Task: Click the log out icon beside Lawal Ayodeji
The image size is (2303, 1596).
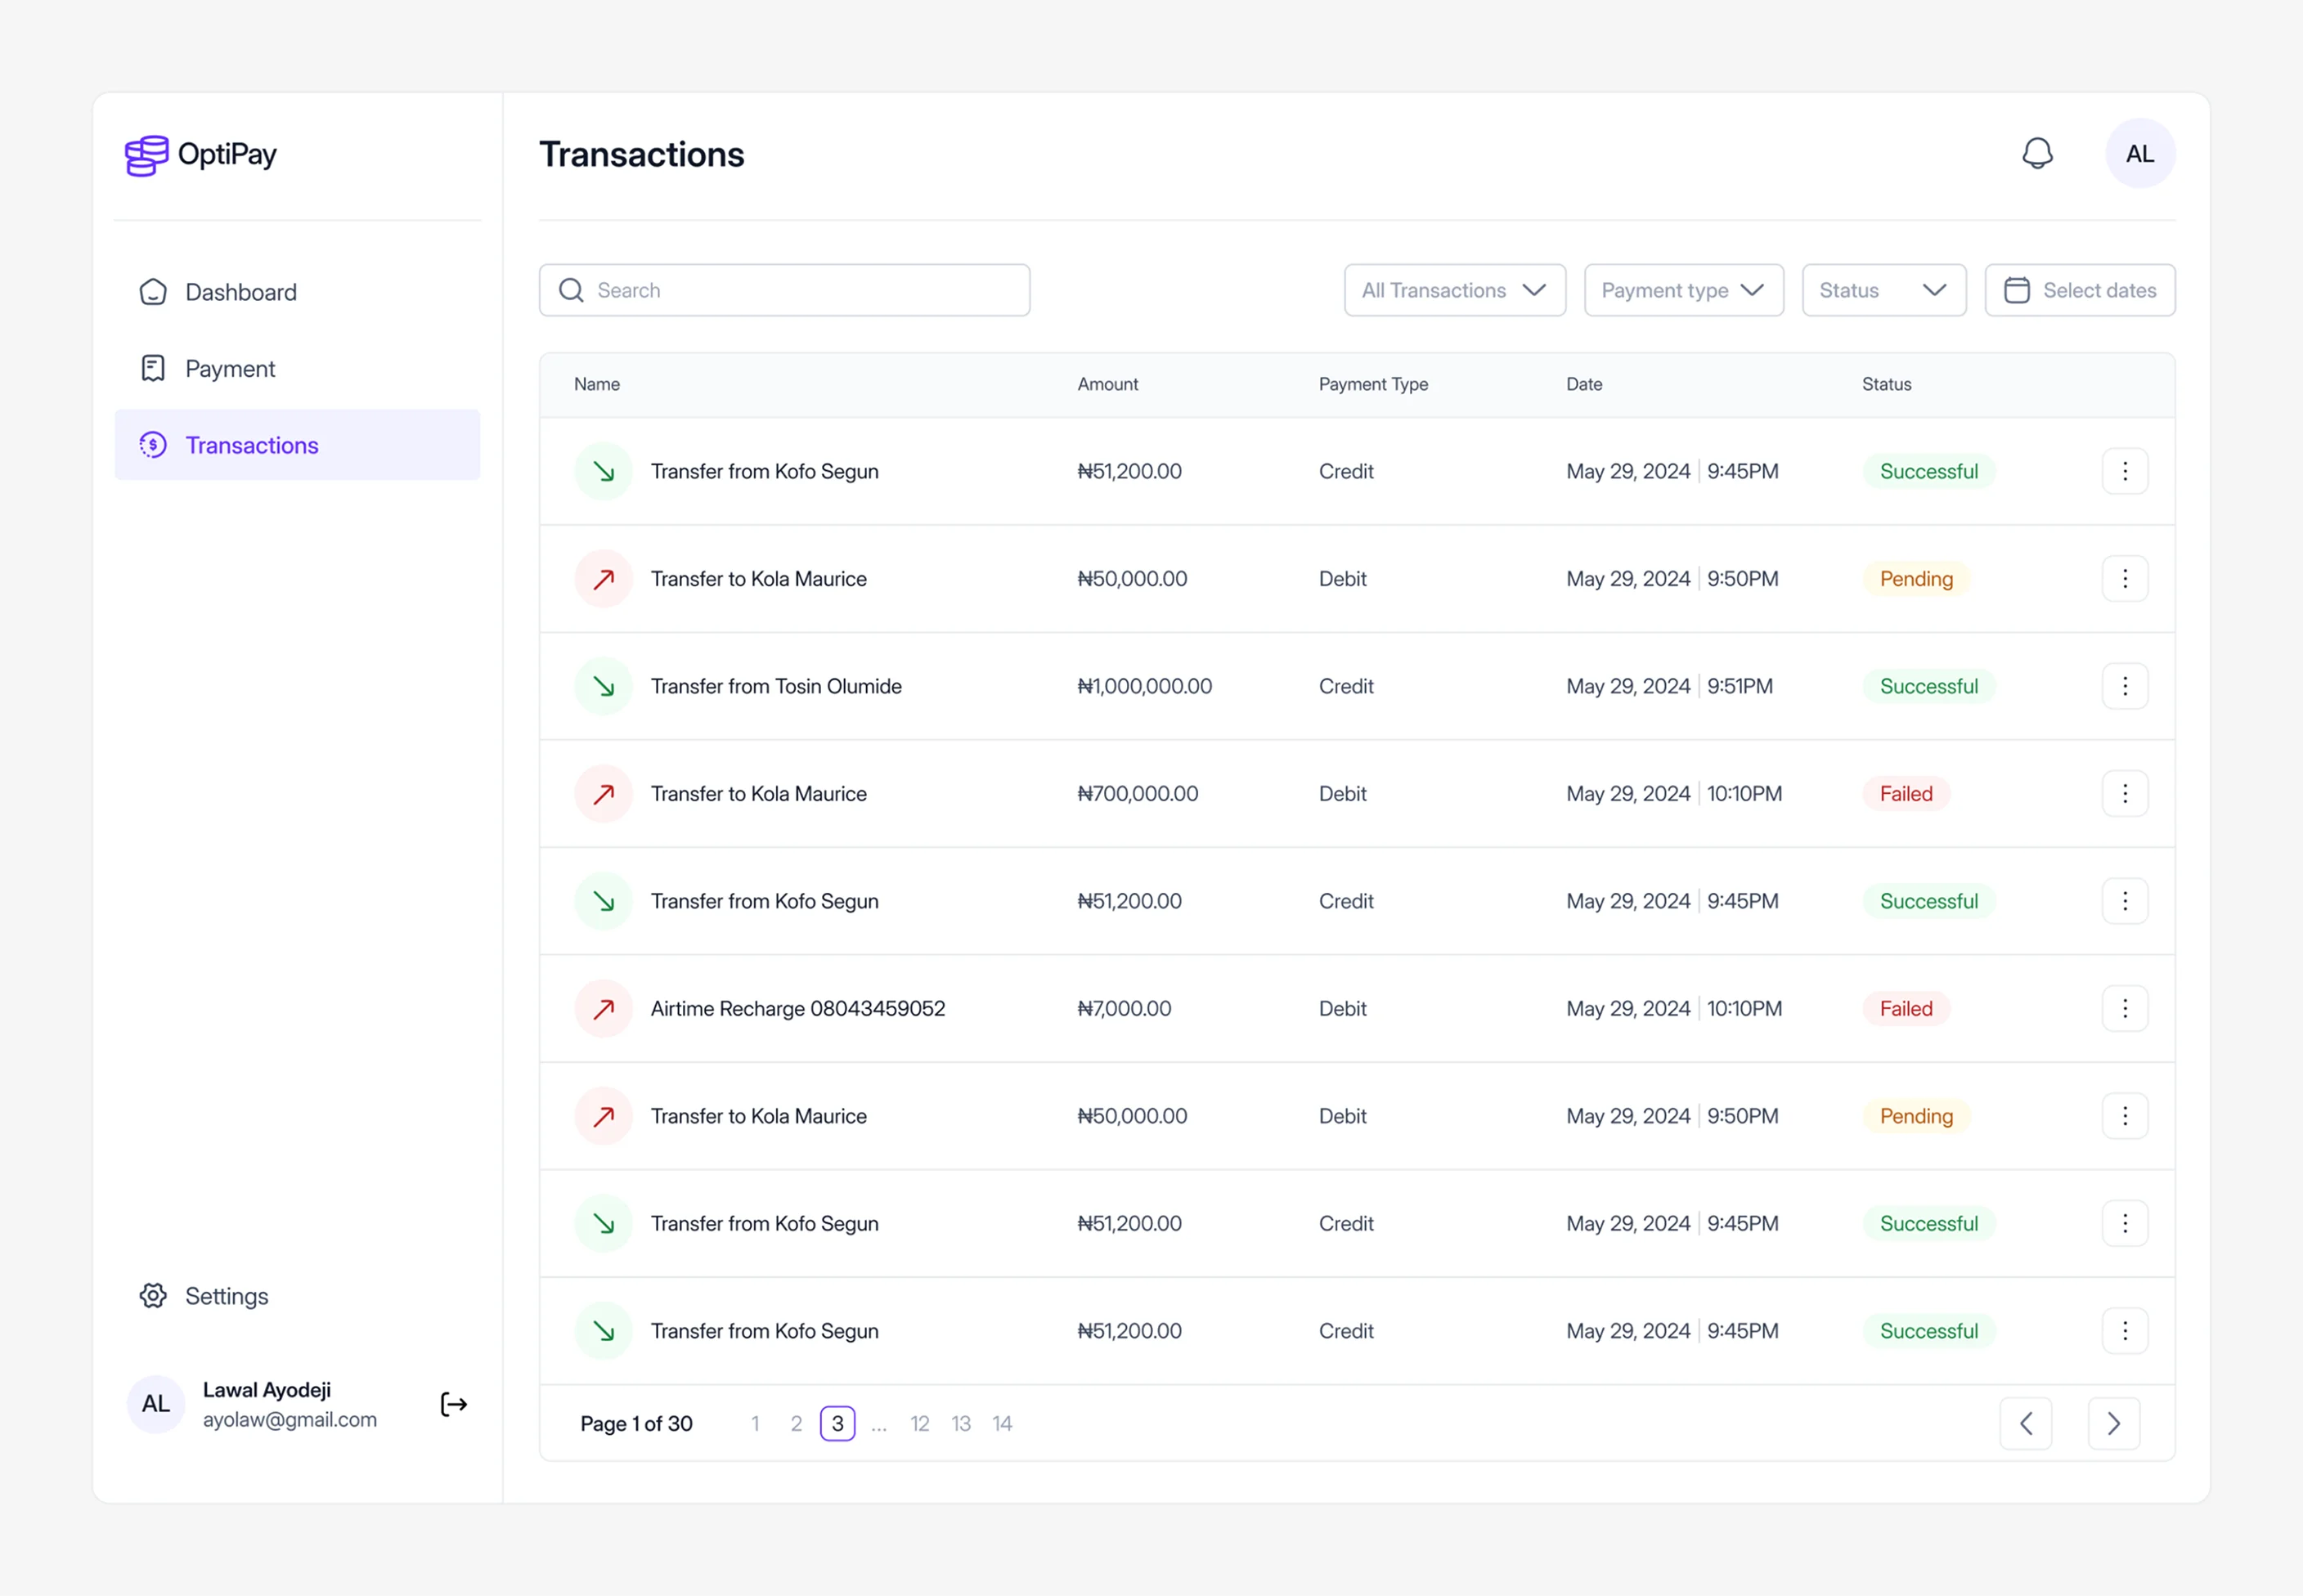Action: 454,1404
